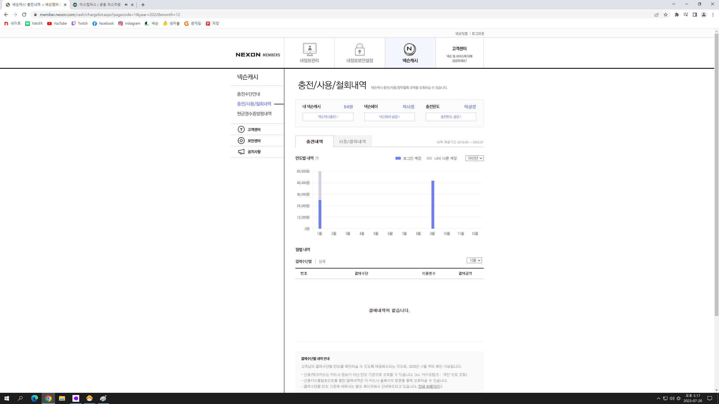The height and width of the screenshot is (404, 719).
Task: Open the 월별 dropdown showing 12월
Action: tap(474, 260)
